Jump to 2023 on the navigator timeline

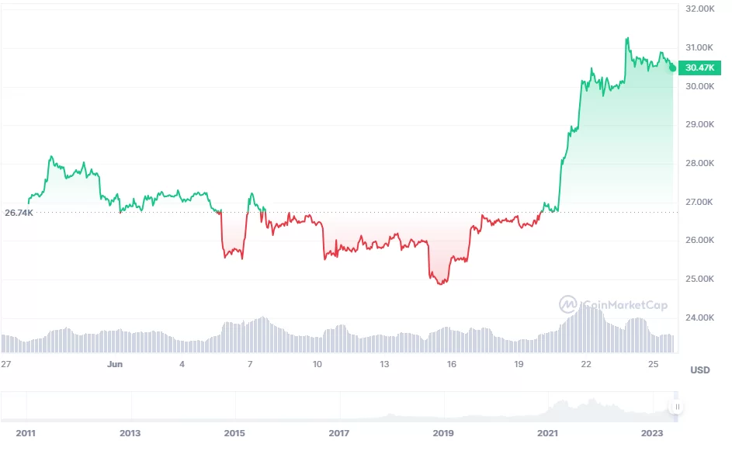(x=652, y=433)
